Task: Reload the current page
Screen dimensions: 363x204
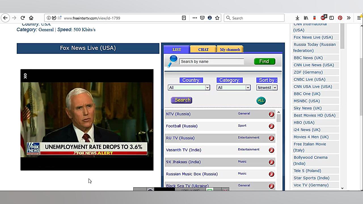Action: click(x=23, y=18)
